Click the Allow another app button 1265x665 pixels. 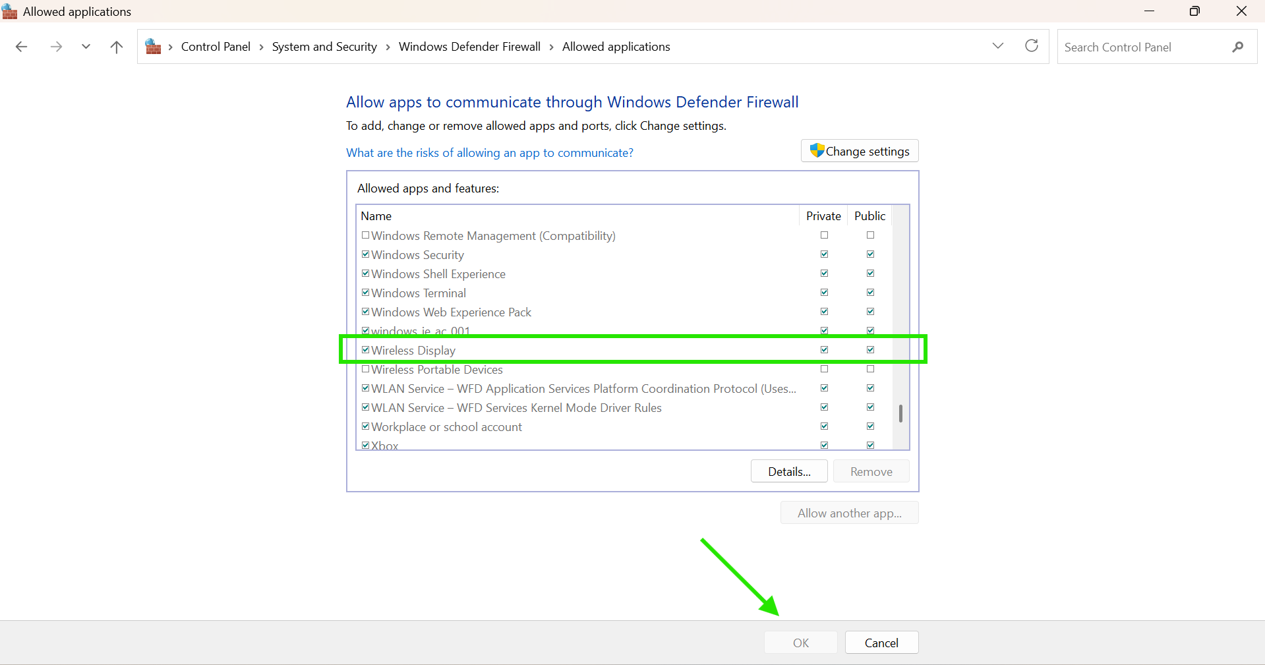[x=849, y=513]
